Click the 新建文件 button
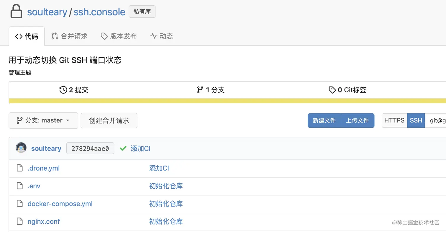The height and width of the screenshot is (232, 446). pyautogui.click(x=324, y=120)
